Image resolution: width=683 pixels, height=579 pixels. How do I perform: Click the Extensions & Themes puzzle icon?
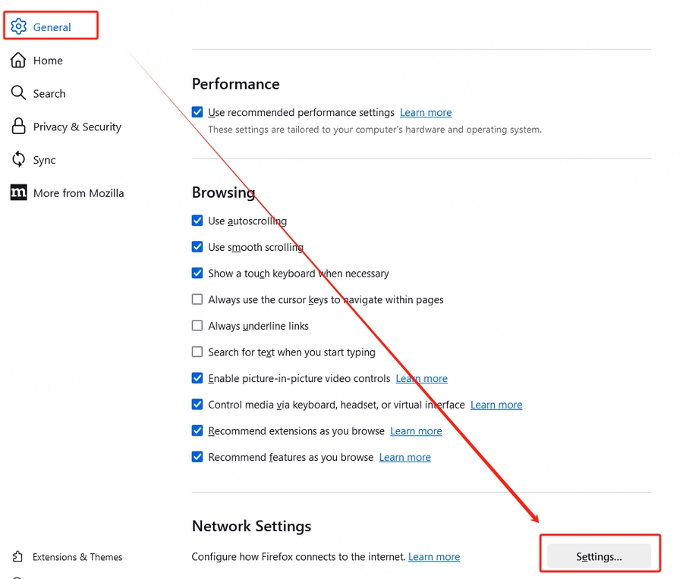tap(18, 557)
